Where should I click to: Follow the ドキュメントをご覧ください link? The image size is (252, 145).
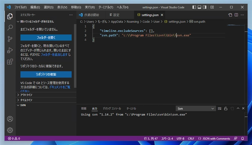point(60,87)
